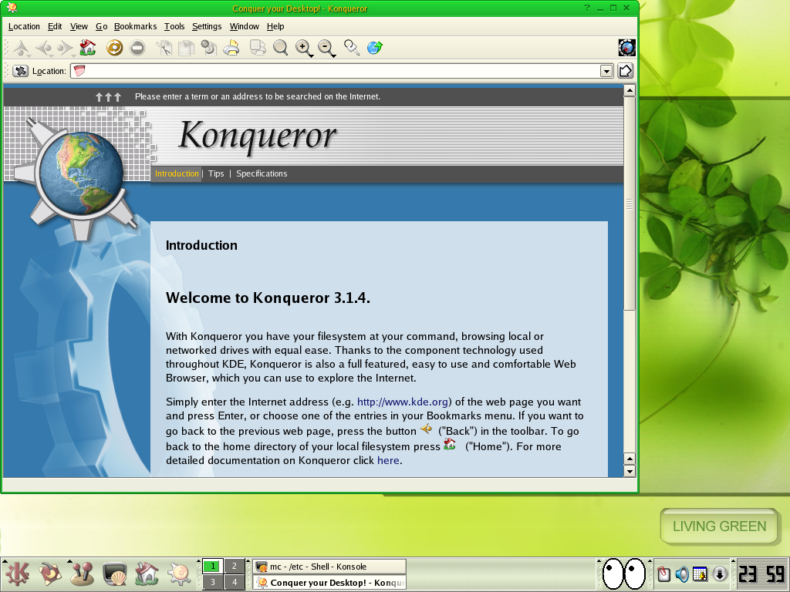Open the Help menu
This screenshot has width=790, height=592.
point(275,26)
